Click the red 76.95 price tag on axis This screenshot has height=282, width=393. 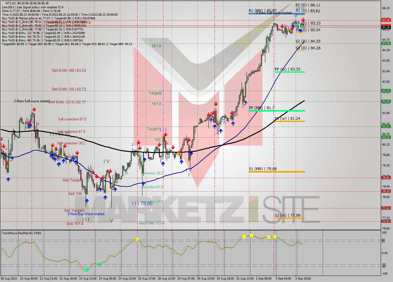pos(386,221)
